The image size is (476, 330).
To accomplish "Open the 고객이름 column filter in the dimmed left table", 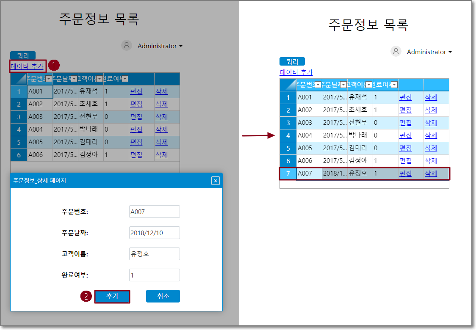I will pyautogui.click(x=100, y=79).
